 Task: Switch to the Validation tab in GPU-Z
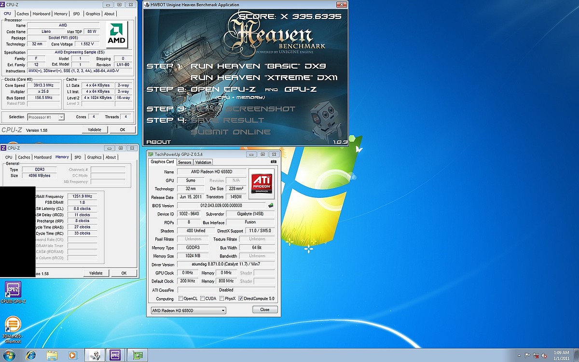(x=203, y=163)
